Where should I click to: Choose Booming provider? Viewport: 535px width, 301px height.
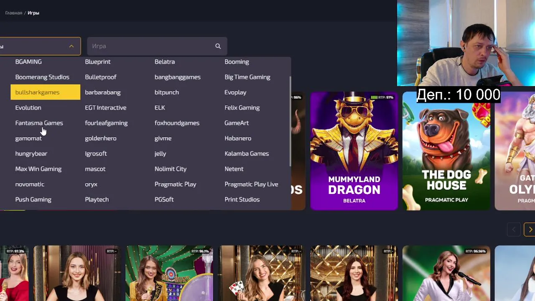pos(237,61)
